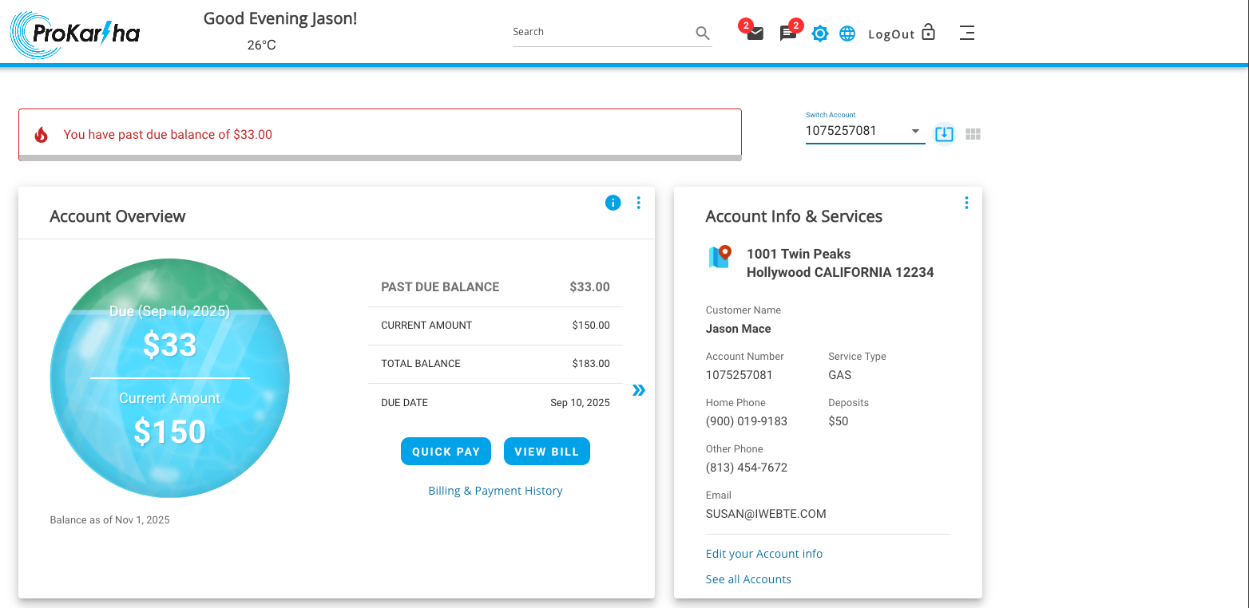The image size is (1249, 608).
Task: Click the QUICK PAY button
Action: (446, 451)
